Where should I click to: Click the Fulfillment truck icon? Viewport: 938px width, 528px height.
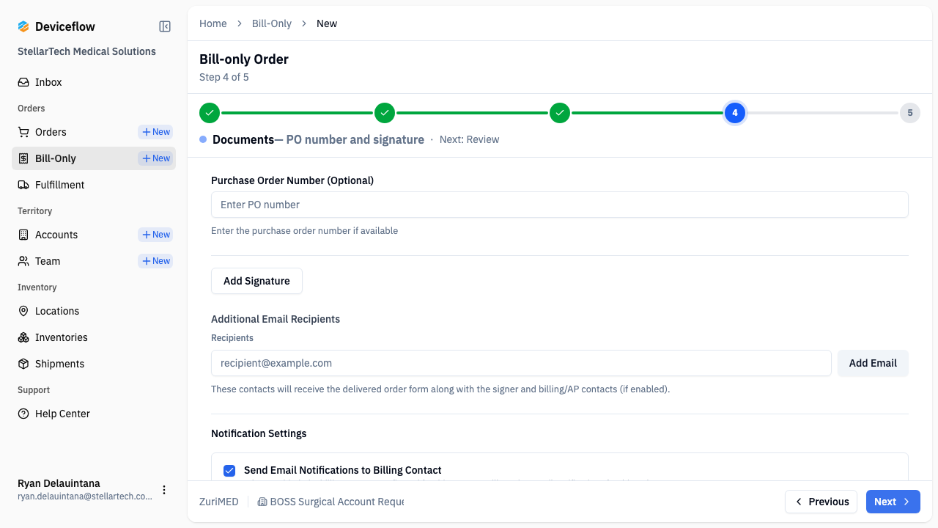(23, 185)
